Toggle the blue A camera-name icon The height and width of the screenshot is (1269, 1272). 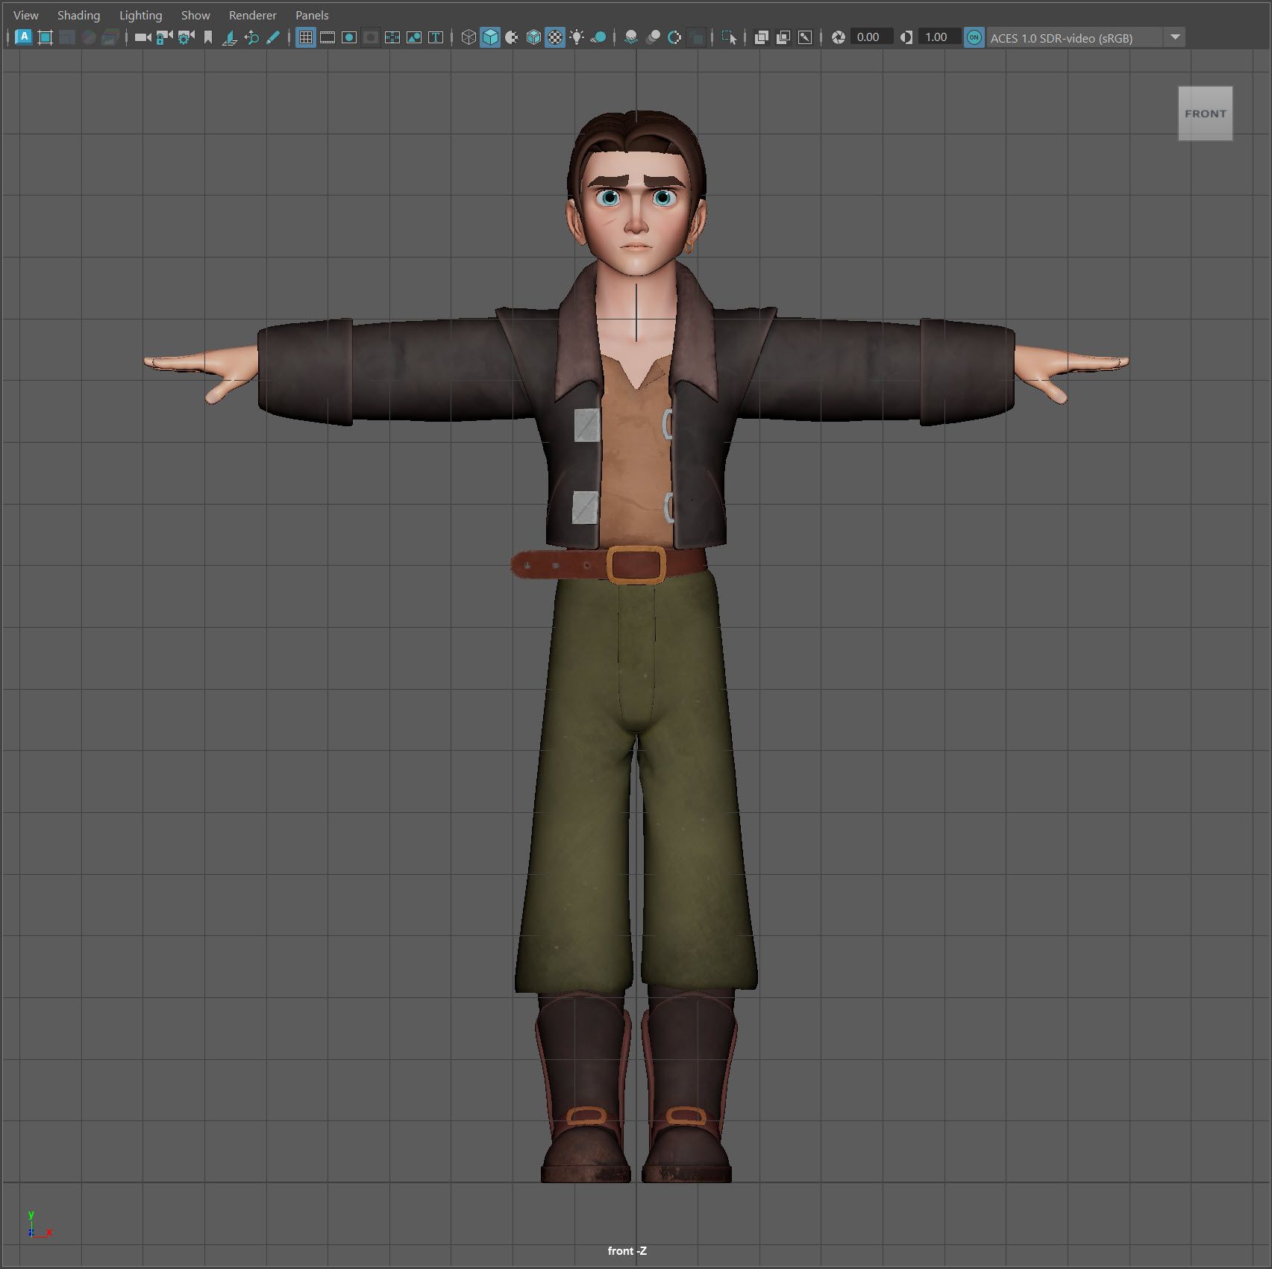pyautogui.click(x=24, y=37)
